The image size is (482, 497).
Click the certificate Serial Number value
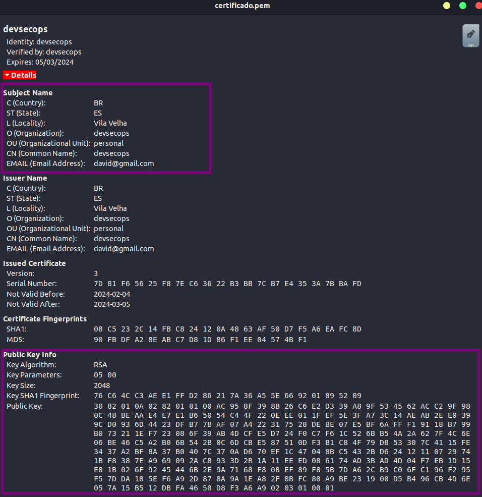point(227,284)
